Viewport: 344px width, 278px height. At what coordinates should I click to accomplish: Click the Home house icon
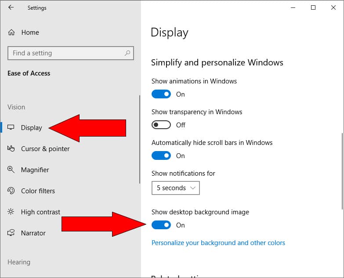click(11, 32)
